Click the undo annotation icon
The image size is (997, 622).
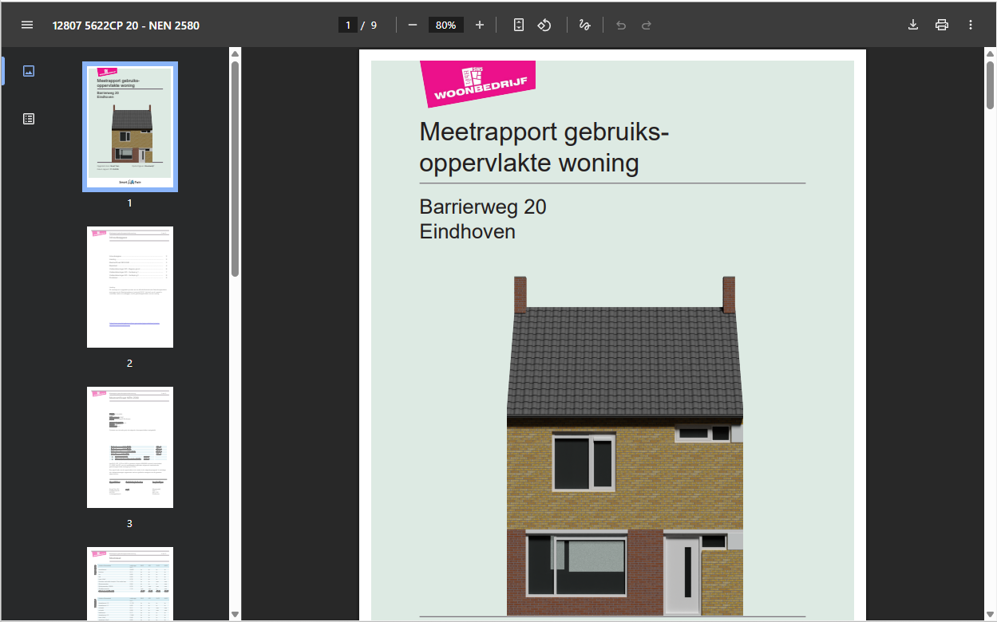(620, 25)
